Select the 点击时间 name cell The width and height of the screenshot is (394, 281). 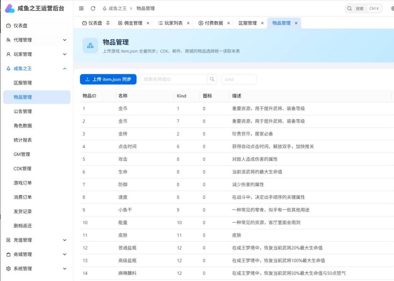point(127,146)
